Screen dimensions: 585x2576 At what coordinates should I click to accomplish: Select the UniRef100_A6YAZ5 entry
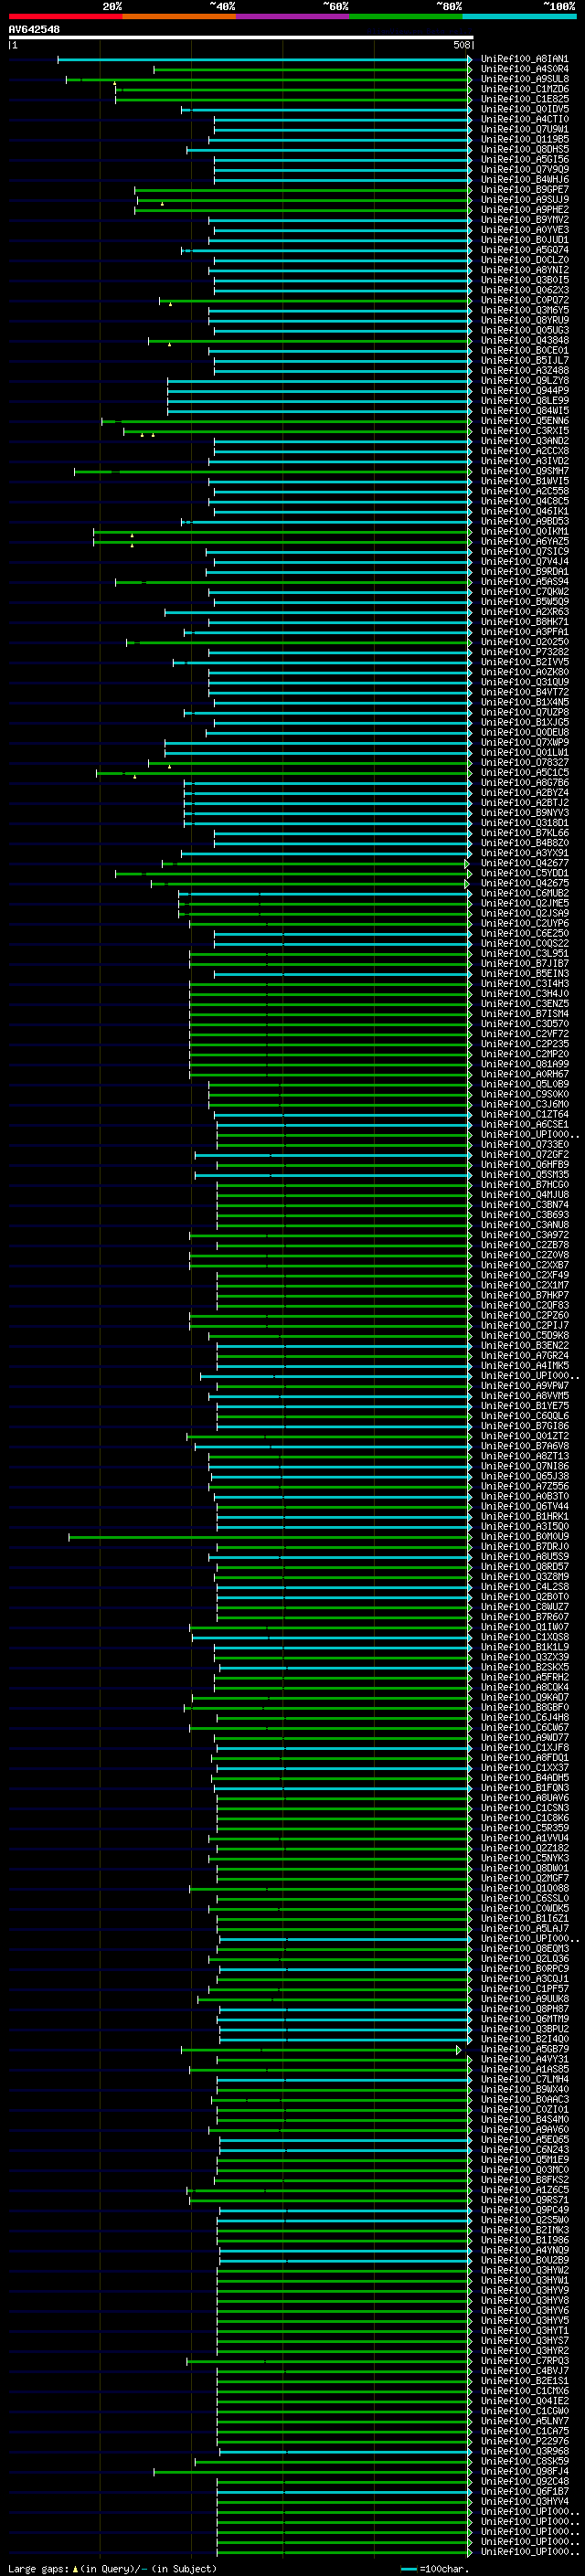click(525, 541)
